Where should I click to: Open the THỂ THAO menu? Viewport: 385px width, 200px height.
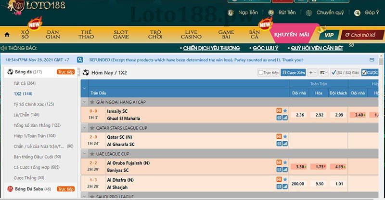[x=86, y=34]
